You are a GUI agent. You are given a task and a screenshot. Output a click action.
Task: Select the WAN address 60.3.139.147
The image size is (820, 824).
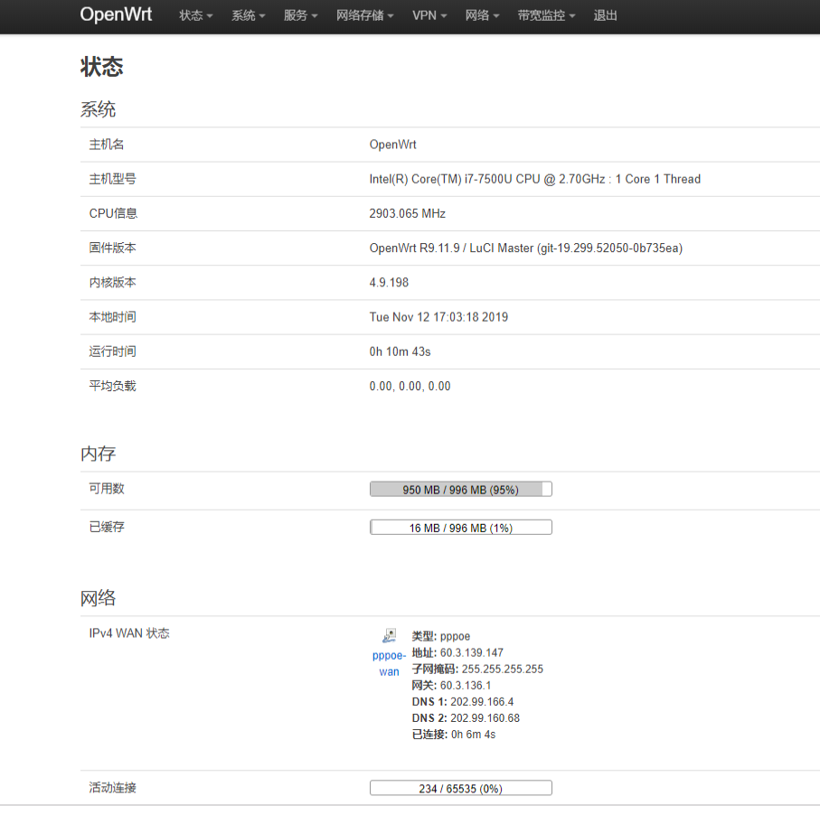[471, 652]
